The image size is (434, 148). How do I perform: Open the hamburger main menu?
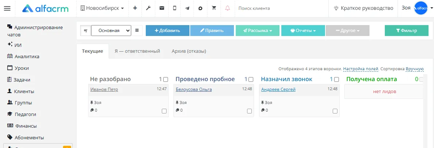point(7,8)
